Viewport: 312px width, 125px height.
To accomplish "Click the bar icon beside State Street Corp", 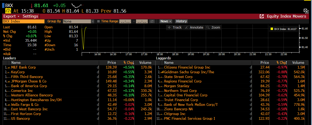I will (x=162, y=77).
